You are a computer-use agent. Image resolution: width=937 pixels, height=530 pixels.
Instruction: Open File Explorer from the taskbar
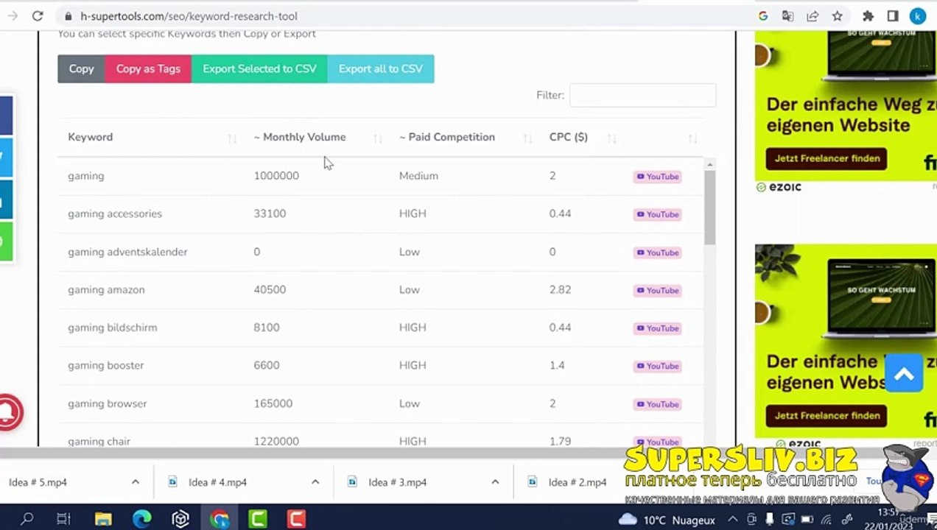(x=103, y=519)
